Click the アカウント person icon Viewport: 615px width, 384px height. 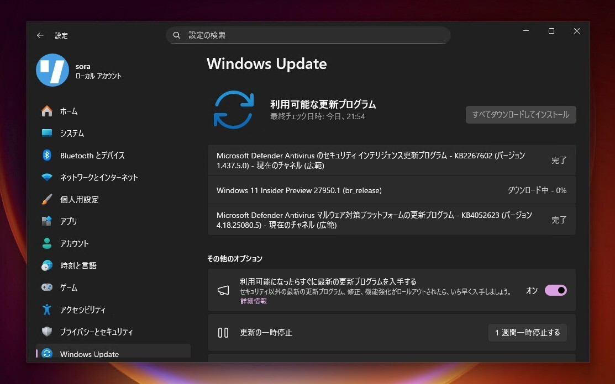(x=47, y=243)
